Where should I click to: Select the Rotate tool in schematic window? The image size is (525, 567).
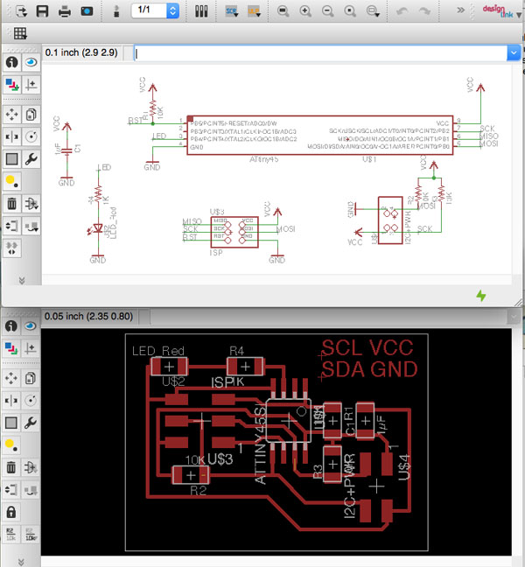pos(31,136)
